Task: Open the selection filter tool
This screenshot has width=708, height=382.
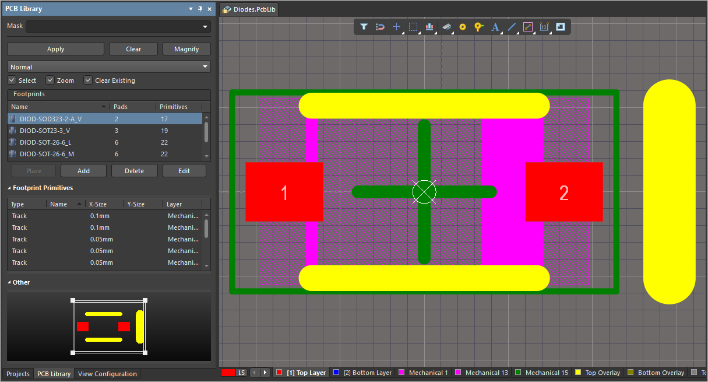Action: (x=364, y=27)
